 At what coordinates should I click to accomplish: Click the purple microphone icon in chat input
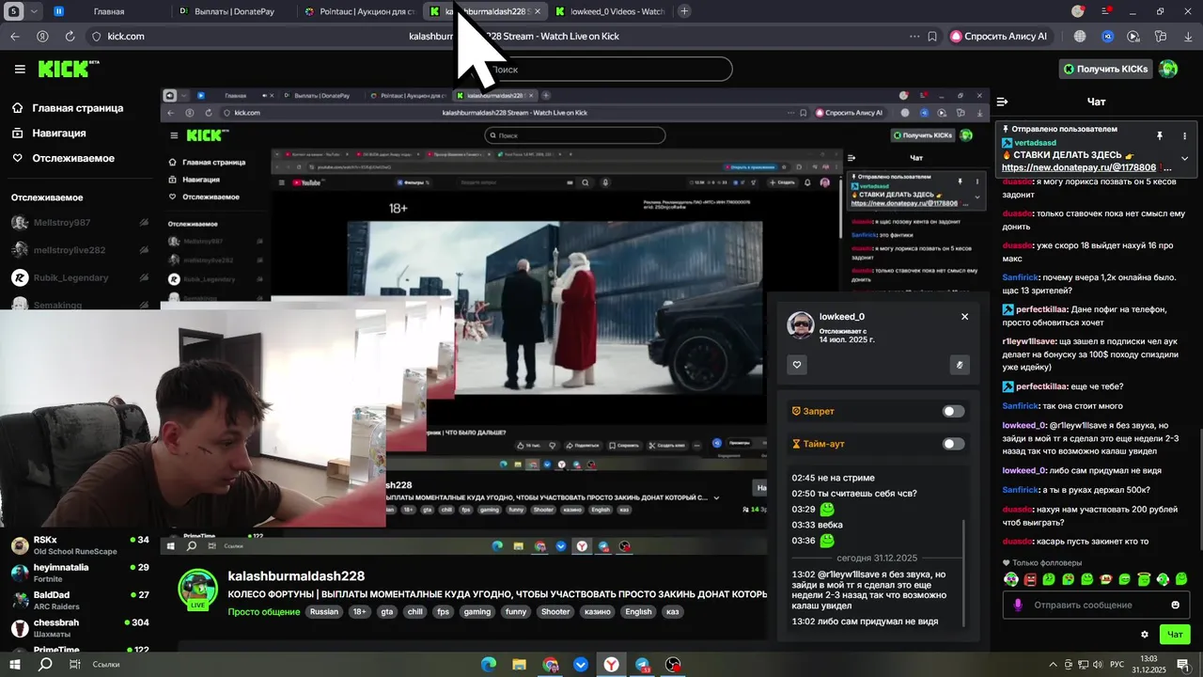(x=1017, y=605)
